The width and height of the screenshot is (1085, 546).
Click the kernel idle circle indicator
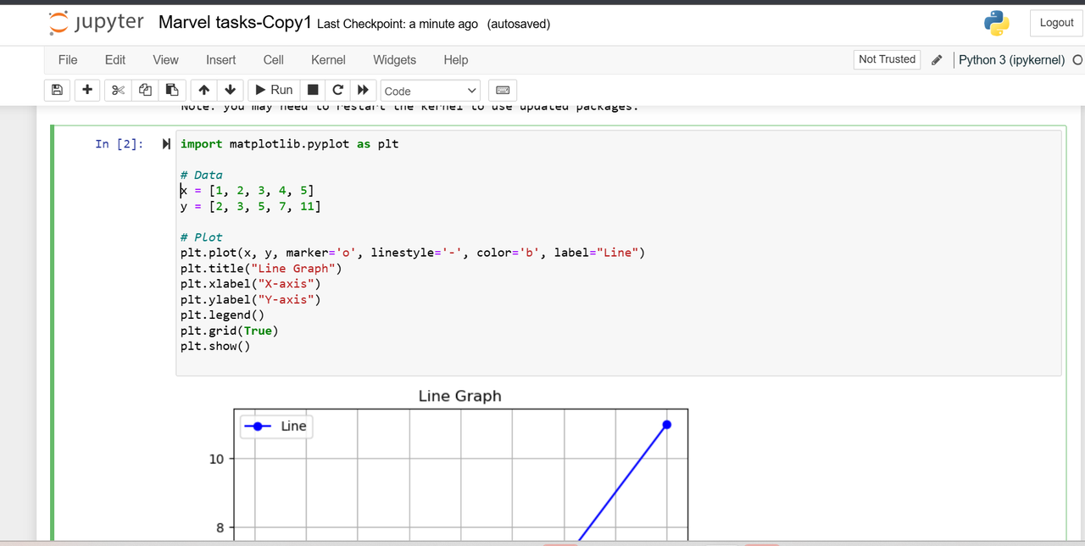point(1077,60)
